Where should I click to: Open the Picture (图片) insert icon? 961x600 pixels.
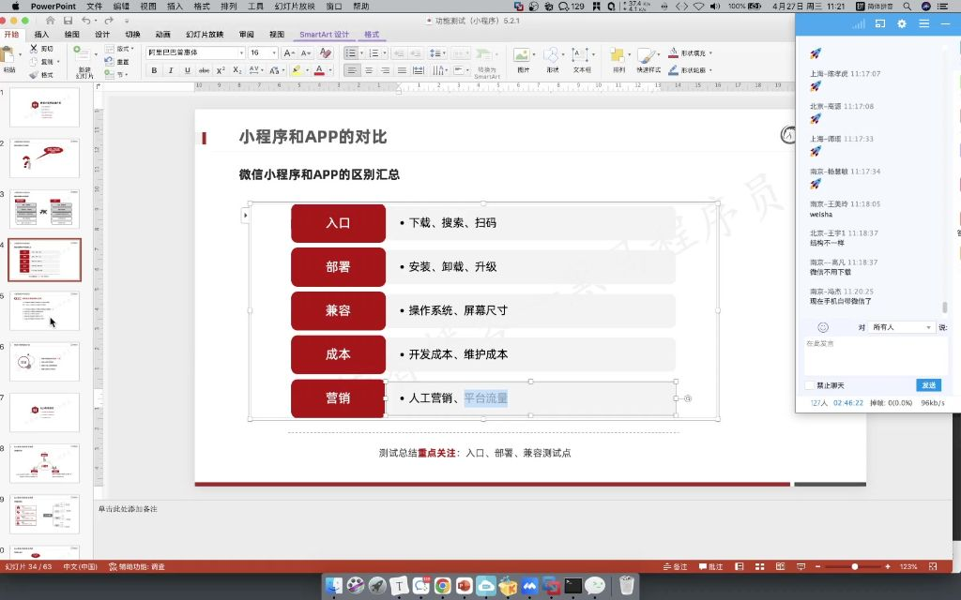tap(522, 55)
